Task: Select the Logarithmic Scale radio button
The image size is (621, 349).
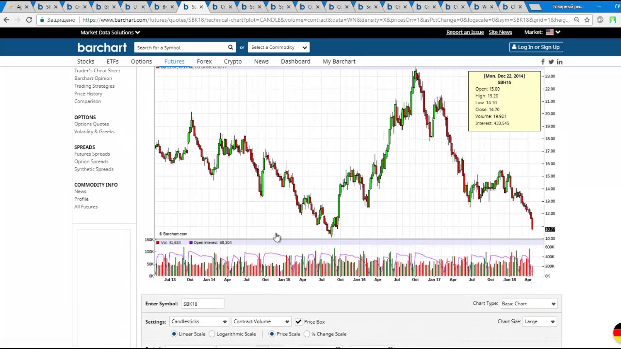Action: (212, 334)
